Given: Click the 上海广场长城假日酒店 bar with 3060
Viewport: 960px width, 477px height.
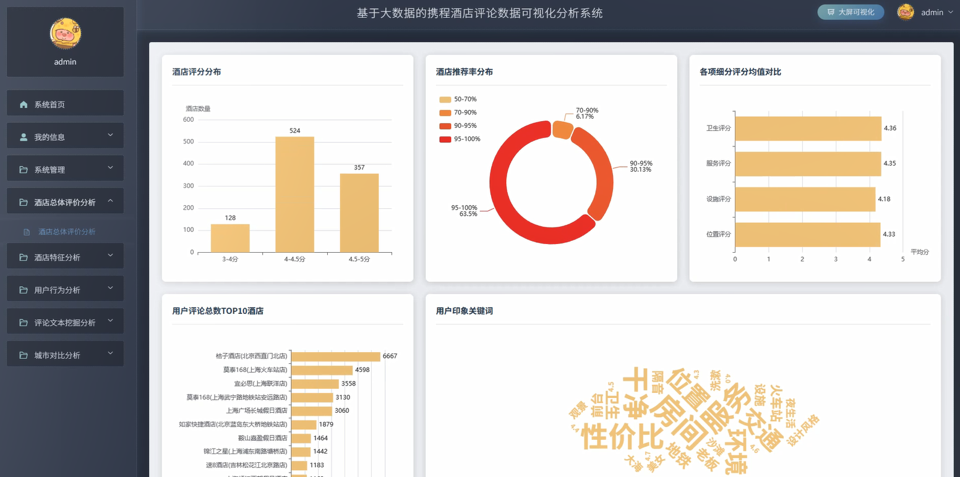Looking at the screenshot, I should pyautogui.click(x=312, y=411).
